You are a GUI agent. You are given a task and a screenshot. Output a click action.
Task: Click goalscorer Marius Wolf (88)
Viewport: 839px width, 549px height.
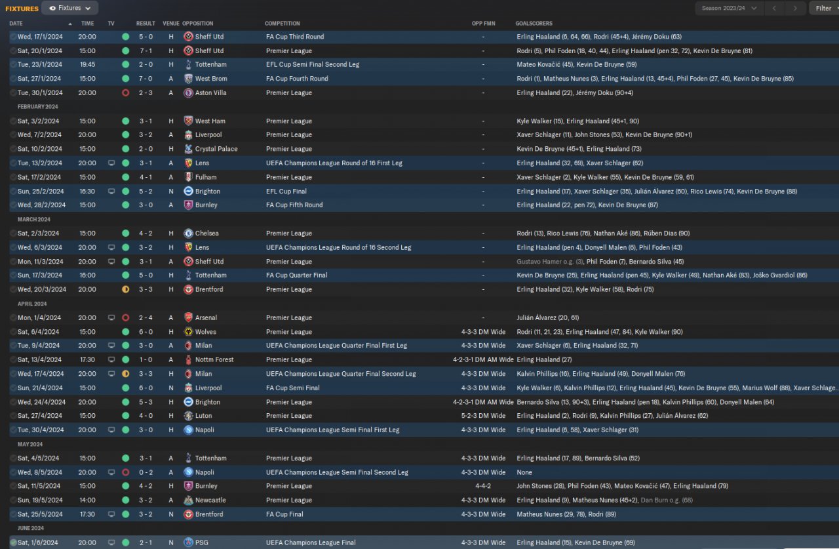pyautogui.click(x=766, y=388)
